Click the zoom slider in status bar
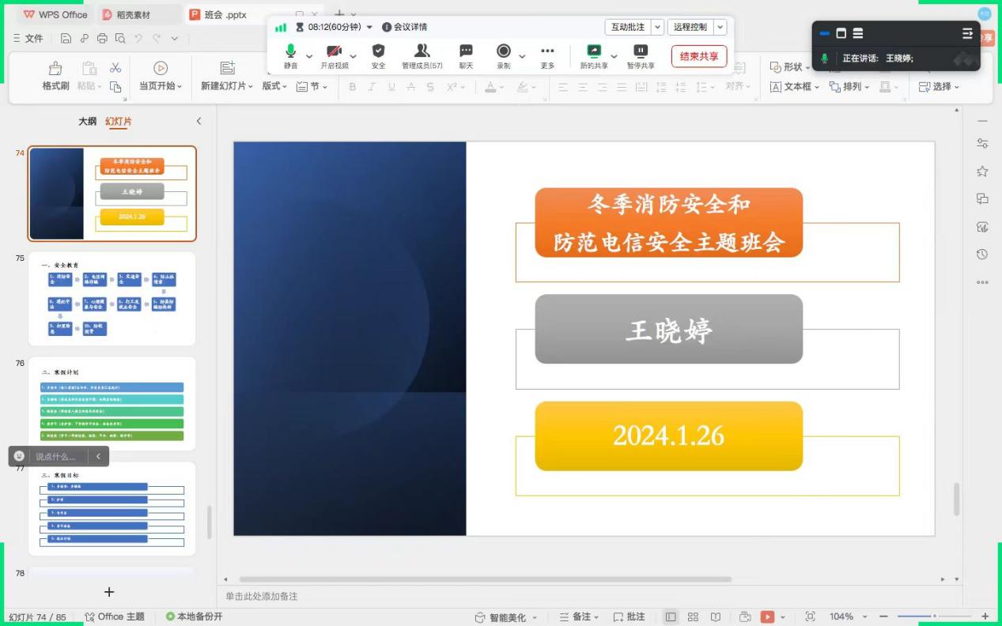The height and width of the screenshot is (626, 1002). click(x=934, y=617)
